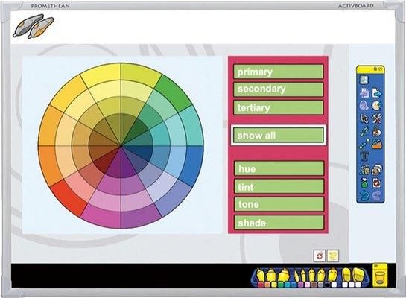Pick the green swatch in the pen tray
The width and height of the screenshot is (406, 298).
click(x=281, y=285)
